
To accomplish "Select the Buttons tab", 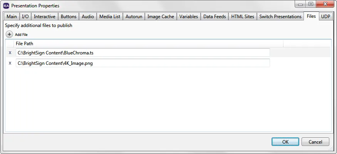I will [69, 17].
